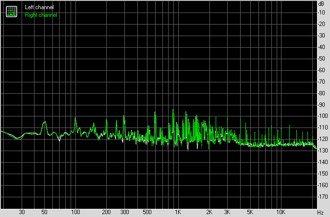Click the 300 Hz frequency label
The width and height of the screenshot is (330, 217).
(x=124, y=212)
